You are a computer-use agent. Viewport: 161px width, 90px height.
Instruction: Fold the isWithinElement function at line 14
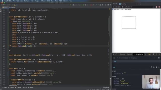[x=8, y=17]
